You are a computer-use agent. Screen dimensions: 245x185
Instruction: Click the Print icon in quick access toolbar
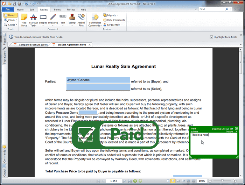click(x=19, y=4)
